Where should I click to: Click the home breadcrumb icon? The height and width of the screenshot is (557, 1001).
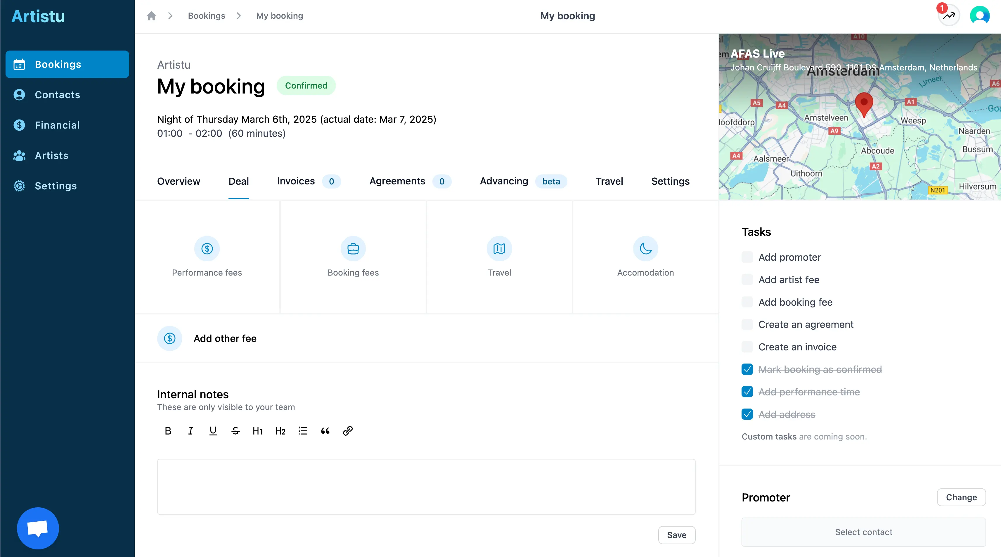(x=151, y=16)
